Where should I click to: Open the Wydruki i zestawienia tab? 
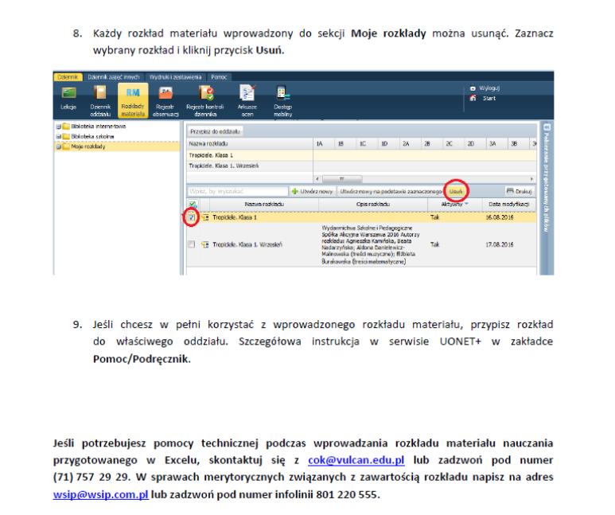175,77
